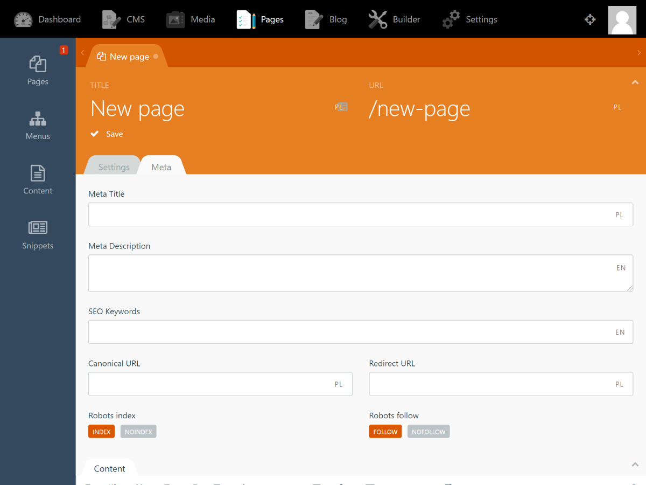Image resolution: width=646 pixels, height=485 pixels.
Task: Click the PL language tag in Redirect URL
Action: pos(619,384)
